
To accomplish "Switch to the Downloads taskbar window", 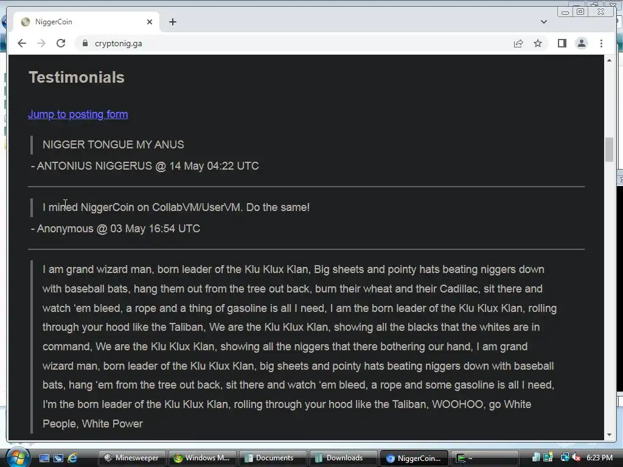I will pyautogui.click(x=343, y=458).
